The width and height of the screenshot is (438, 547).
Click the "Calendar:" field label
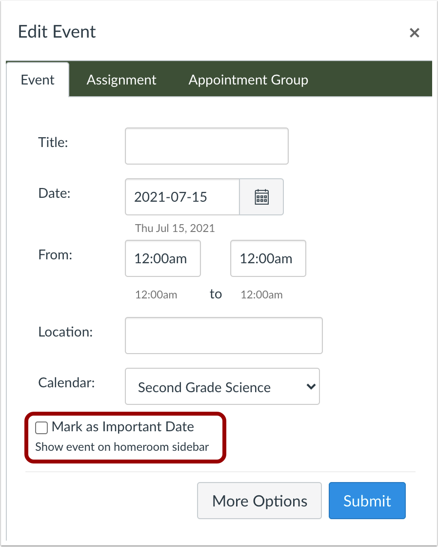(x=67, y=382)
